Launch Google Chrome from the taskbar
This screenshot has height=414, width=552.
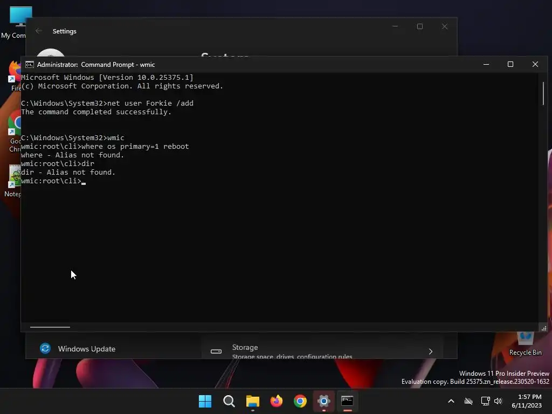pyautogui.click(x=300, y=401)
